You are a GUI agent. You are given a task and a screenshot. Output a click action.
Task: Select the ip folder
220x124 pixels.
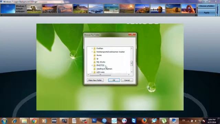click(x=97, y=59)
